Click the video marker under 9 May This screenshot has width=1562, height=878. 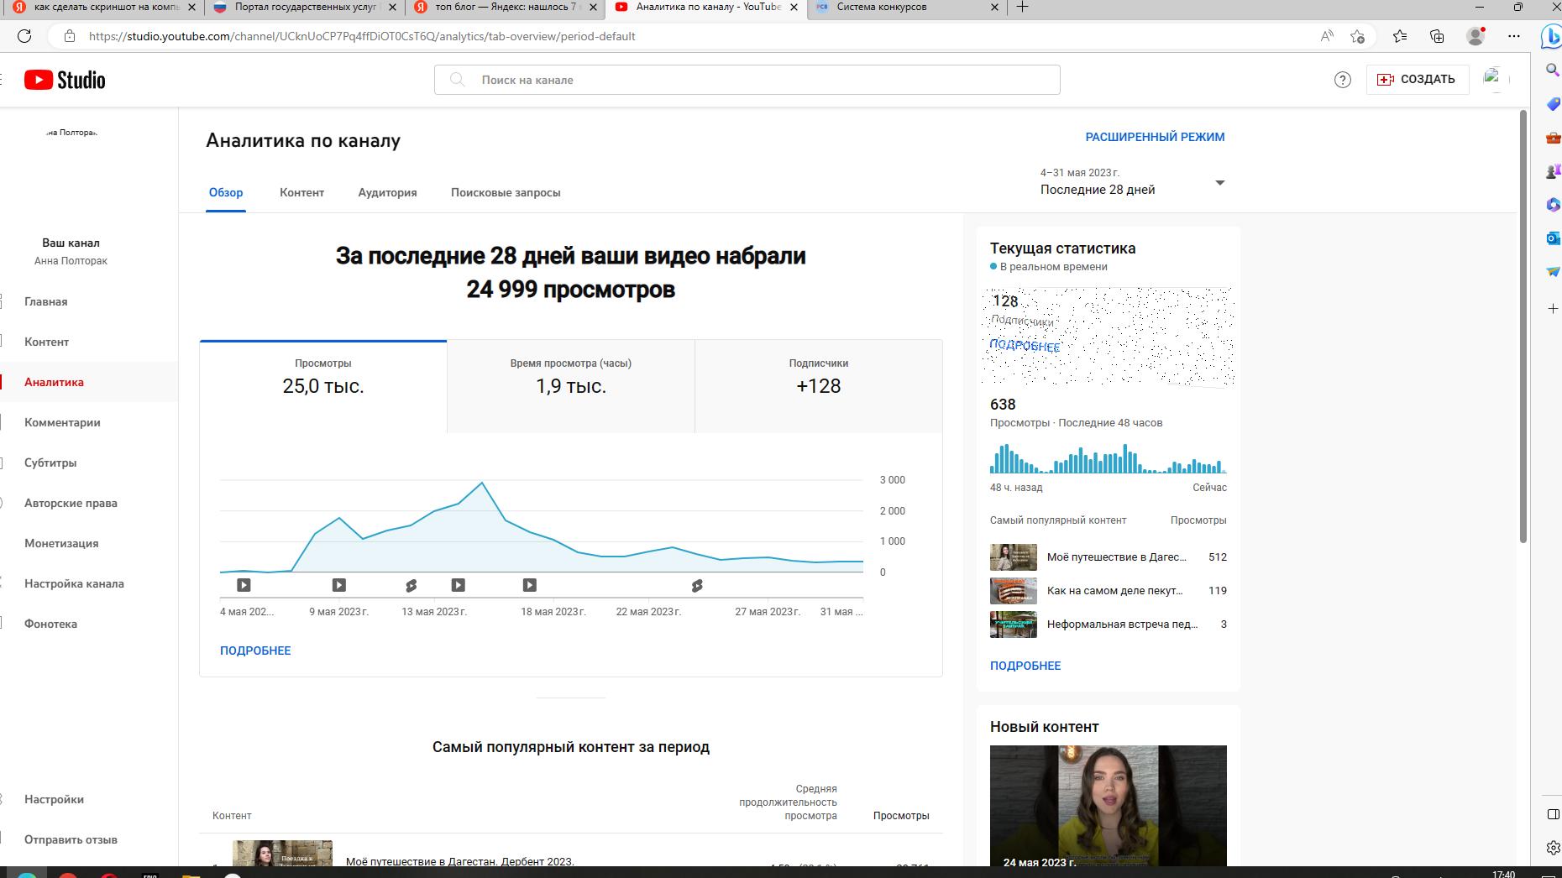(x=338, y=585)
